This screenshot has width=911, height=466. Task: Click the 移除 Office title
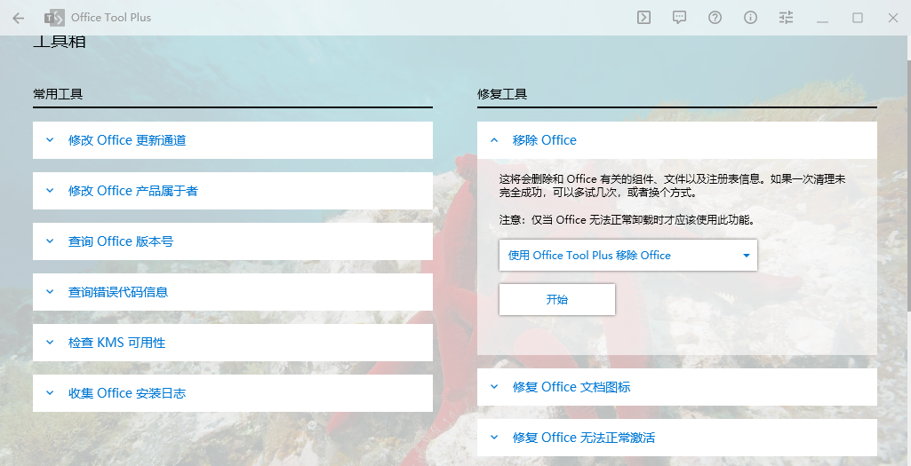(545, 140)
